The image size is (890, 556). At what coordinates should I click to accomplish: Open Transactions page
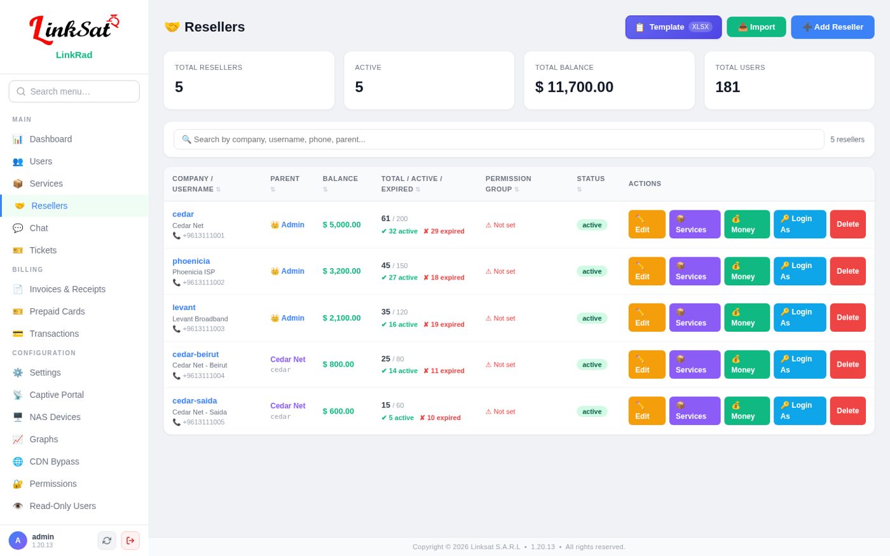pyautogui.click(x=74, y=334)
